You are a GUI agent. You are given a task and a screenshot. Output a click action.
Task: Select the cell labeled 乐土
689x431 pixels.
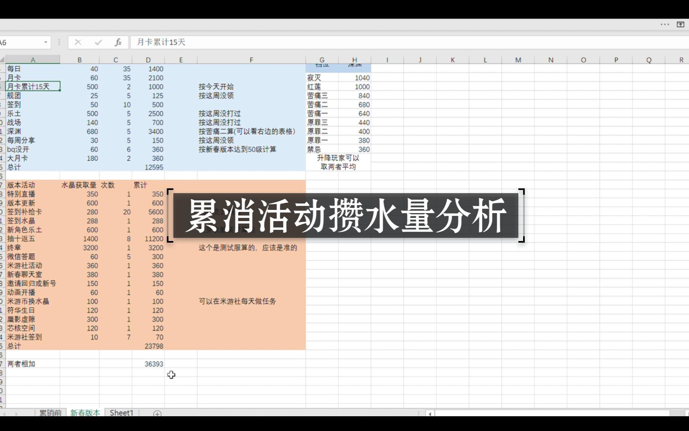pos(33,114)
